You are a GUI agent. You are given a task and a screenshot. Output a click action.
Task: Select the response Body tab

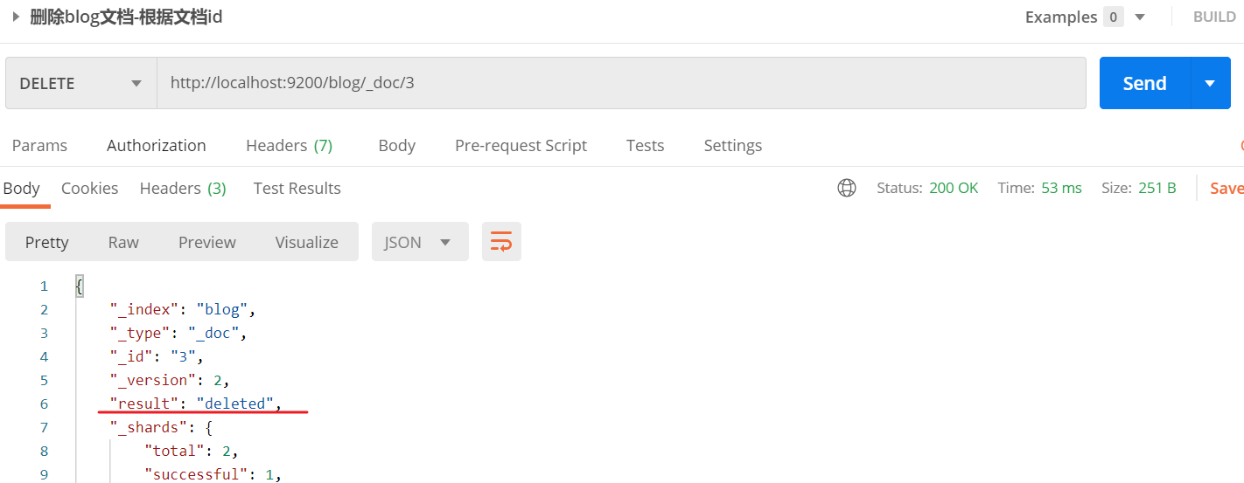coord(22,189)
